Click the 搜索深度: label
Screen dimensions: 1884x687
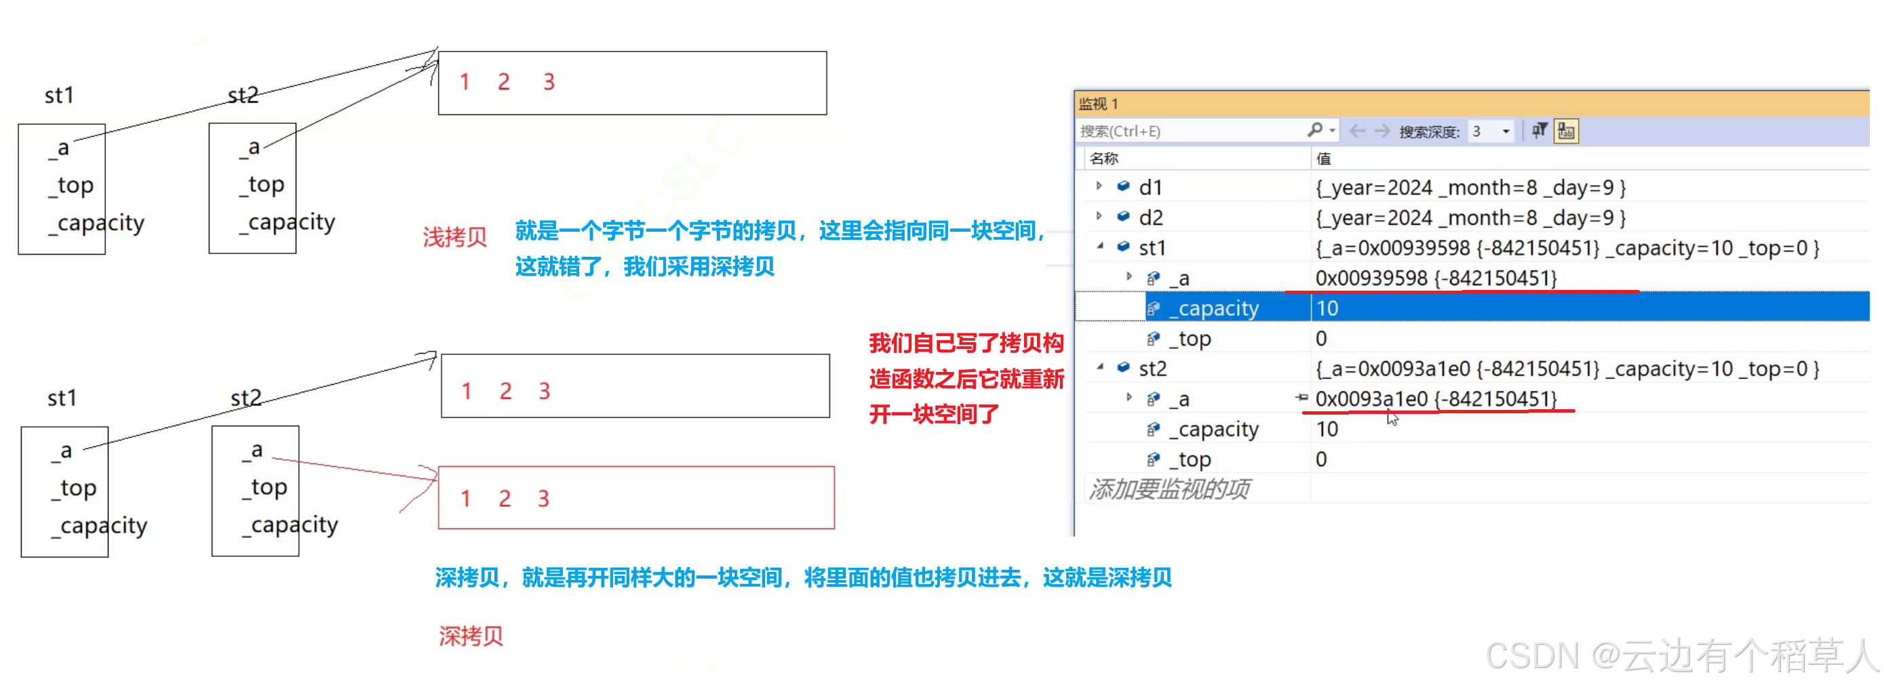(1429, 131)
